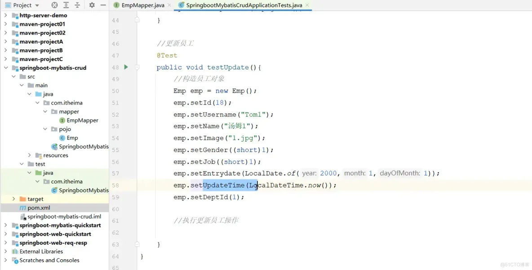Collapse the test folder arrow
Viewport: 532px width, 270px height.
tap(22, 164)
